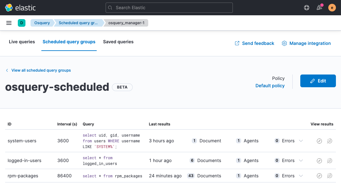The width and height of the screenshot is (341, 192).
Task: Click the system-users 1 Agents count
Action: click(x=247, y=141)
